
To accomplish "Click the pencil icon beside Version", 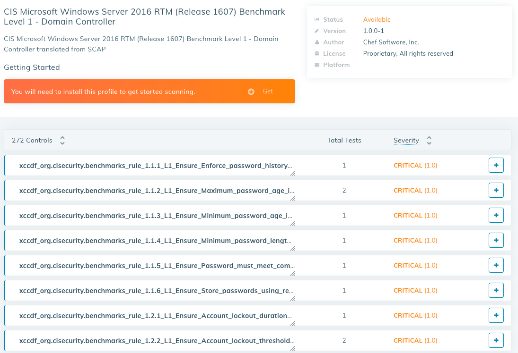I will 316,31.
